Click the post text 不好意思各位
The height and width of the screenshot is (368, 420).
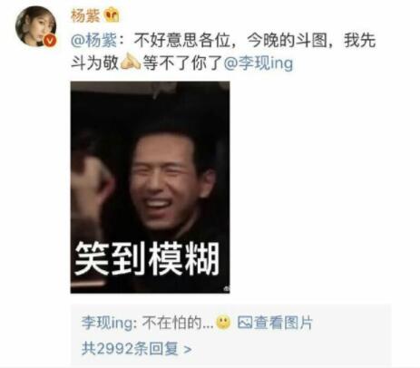point(181,40)
